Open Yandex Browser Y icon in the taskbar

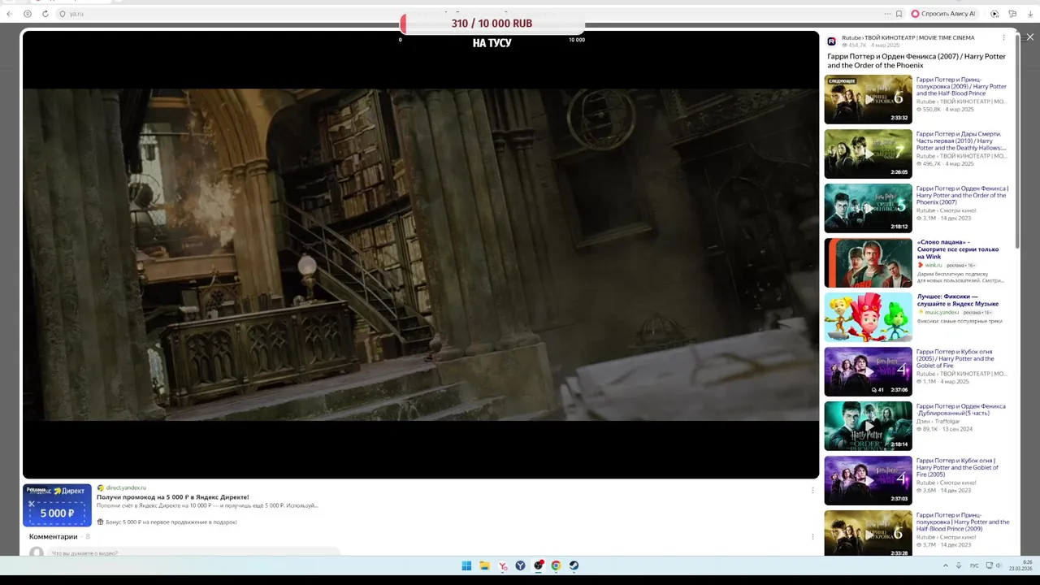click(x=521, y=565)
